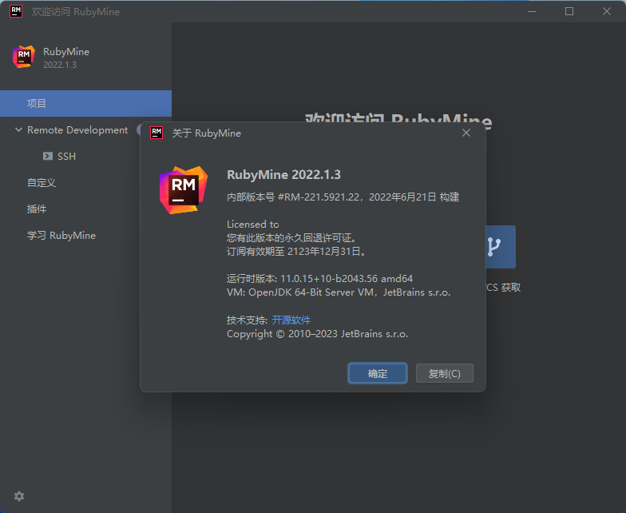This screenshot has height=513, width=626.
Task: Click the 复制(C) button
Action: pos(444,373)
